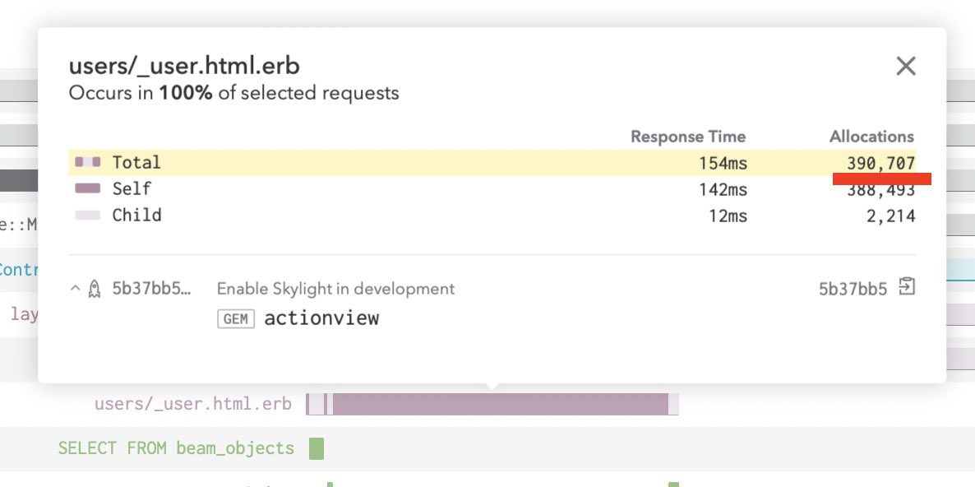Image resolution: width=975 pixels, height=487 pixels.
Task: Click the 390,707 total allocations value
Action: click(880, 164)
